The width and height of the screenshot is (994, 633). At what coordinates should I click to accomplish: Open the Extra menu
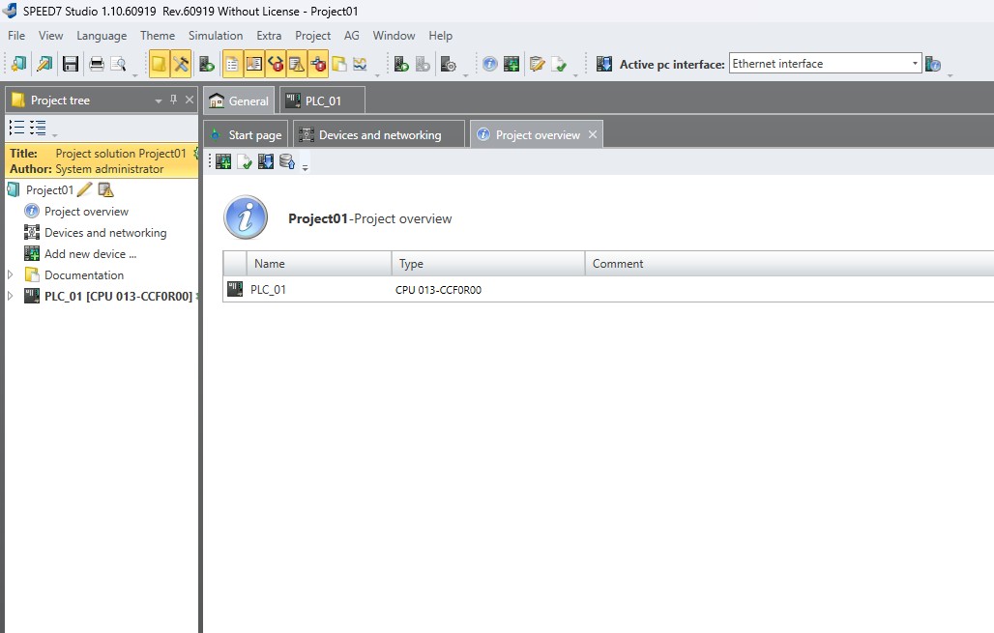point(269,36)
